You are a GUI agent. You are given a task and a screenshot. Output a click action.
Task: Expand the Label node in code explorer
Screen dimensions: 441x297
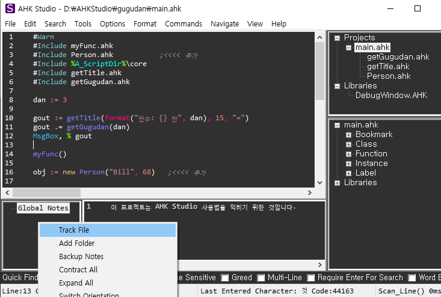[x=348, y=173]
